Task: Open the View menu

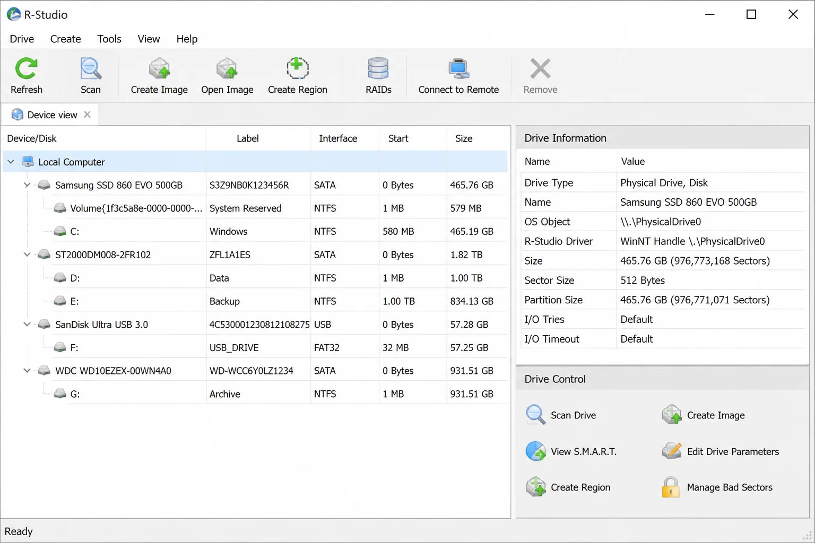Action: [149, 39]
